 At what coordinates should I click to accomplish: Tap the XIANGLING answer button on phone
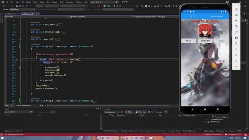click(x=205, y=41)
